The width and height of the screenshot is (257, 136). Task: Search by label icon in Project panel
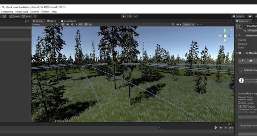pos(221,128)
